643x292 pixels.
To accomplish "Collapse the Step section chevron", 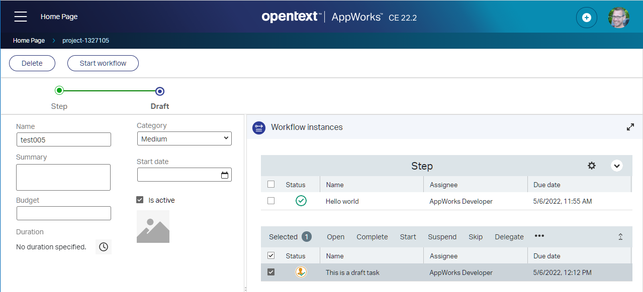I will [x=616, y=166].
